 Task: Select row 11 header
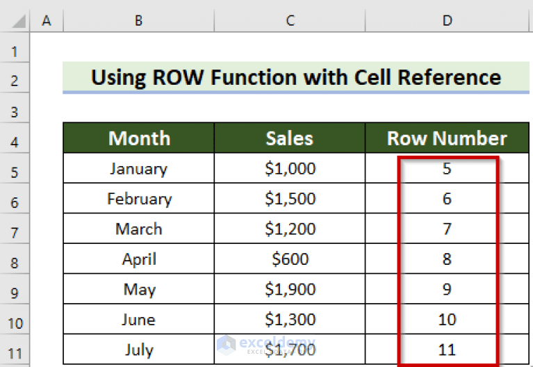pyautogui.click(x=15, y=350)
